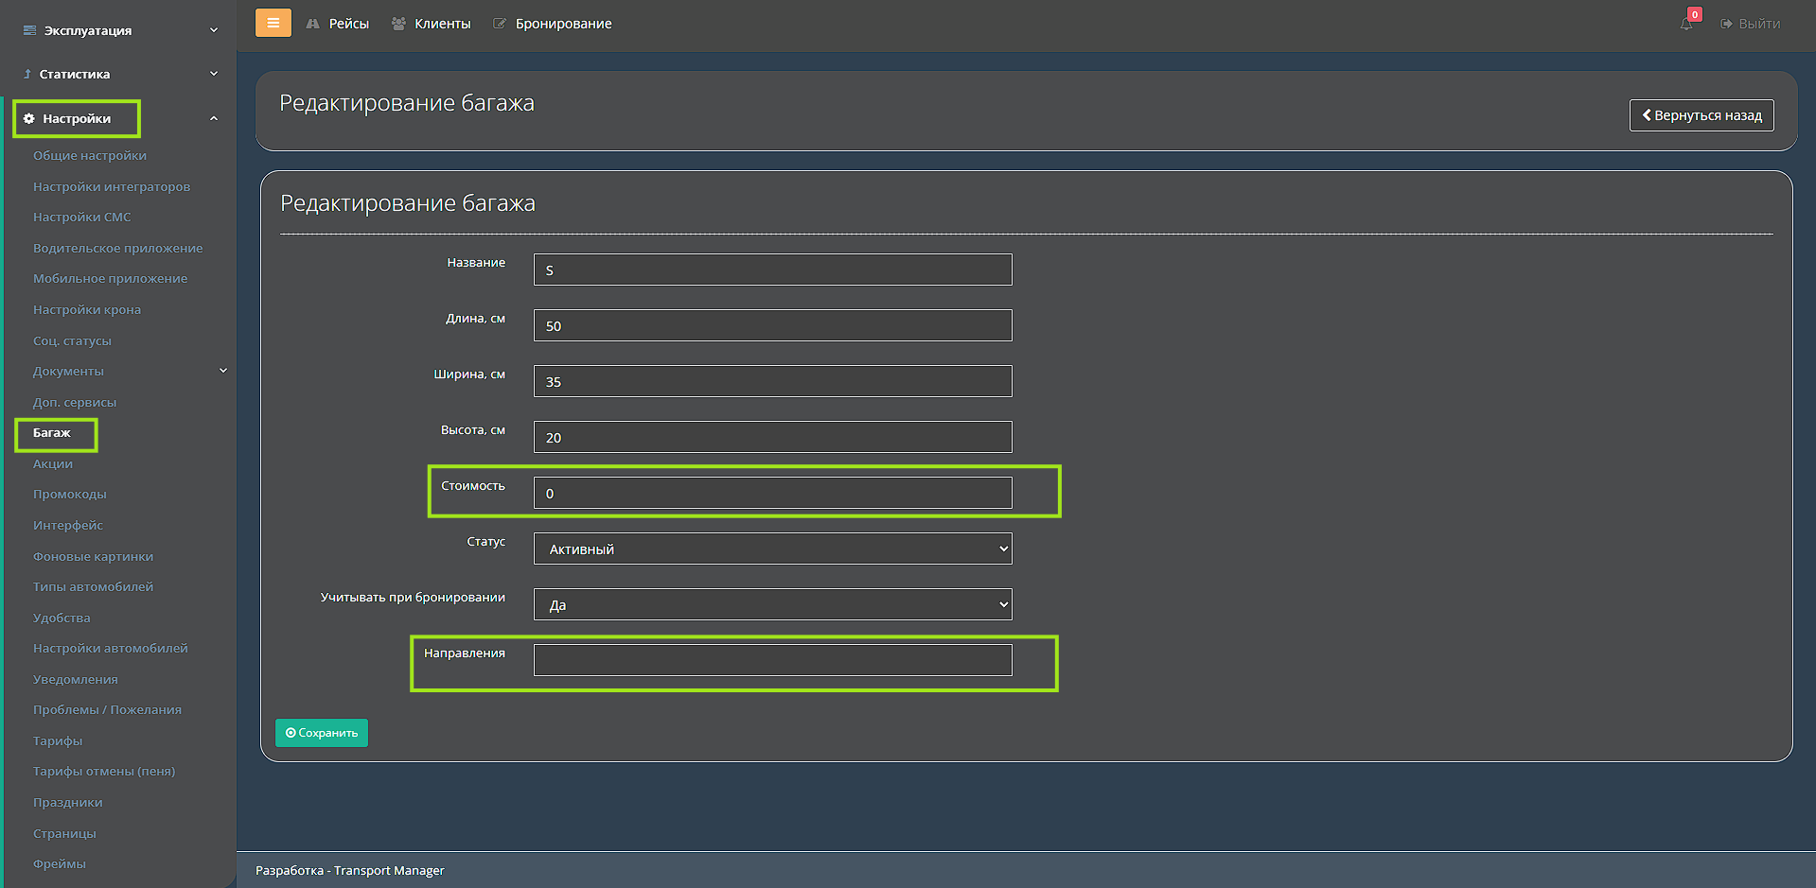
Task: Click the Направления input field
Action: [772, 660]
